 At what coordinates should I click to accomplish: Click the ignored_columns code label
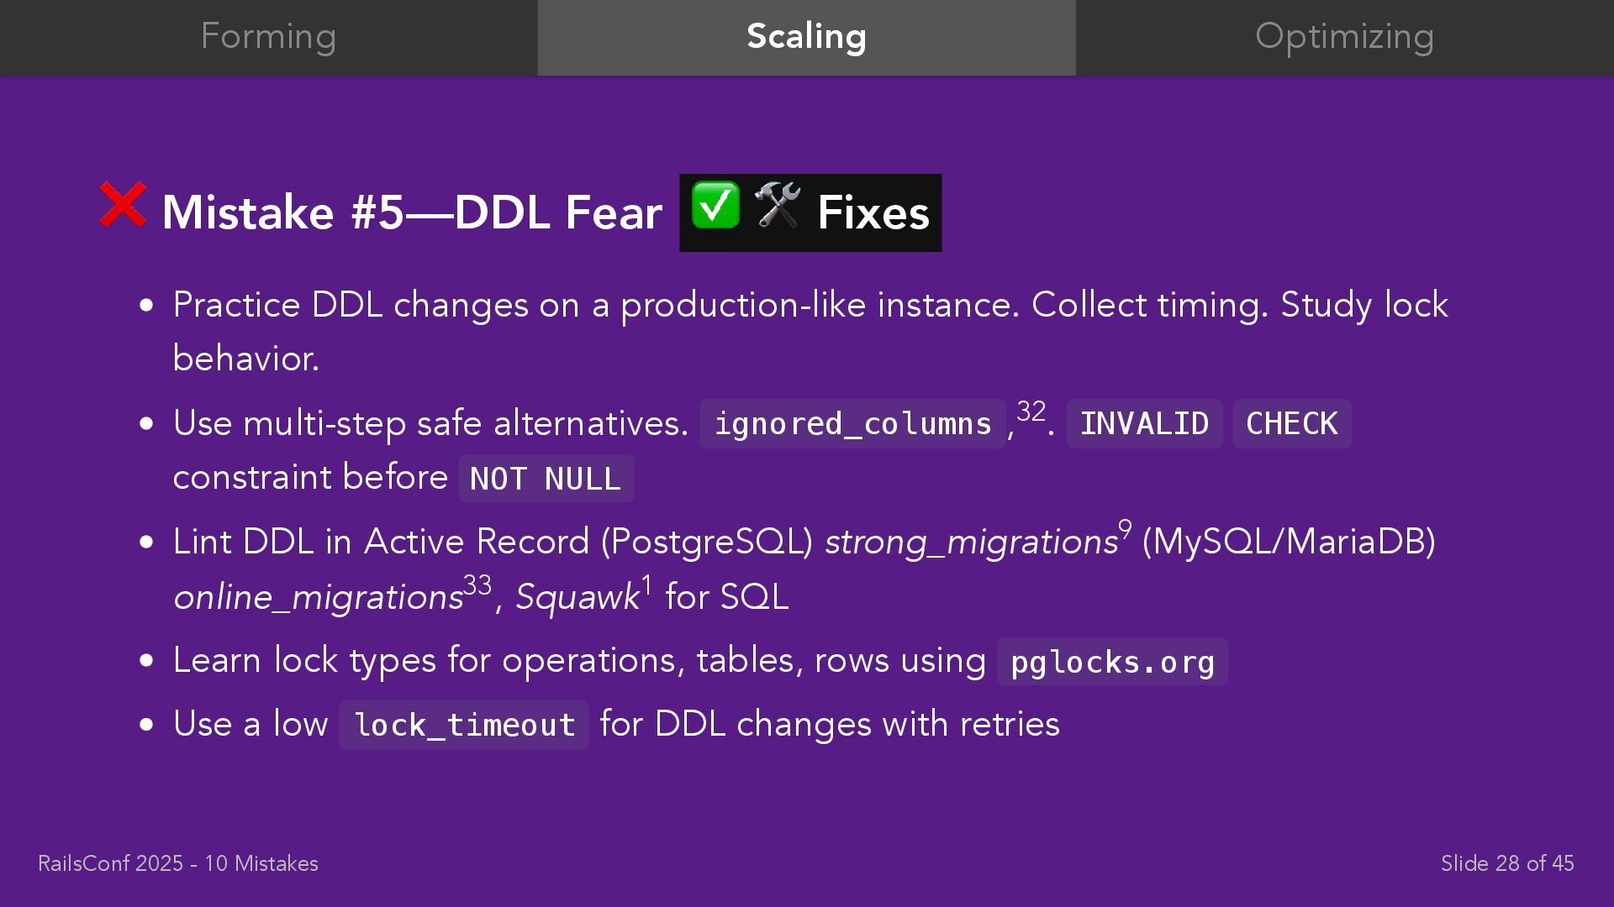click(852, 424)
